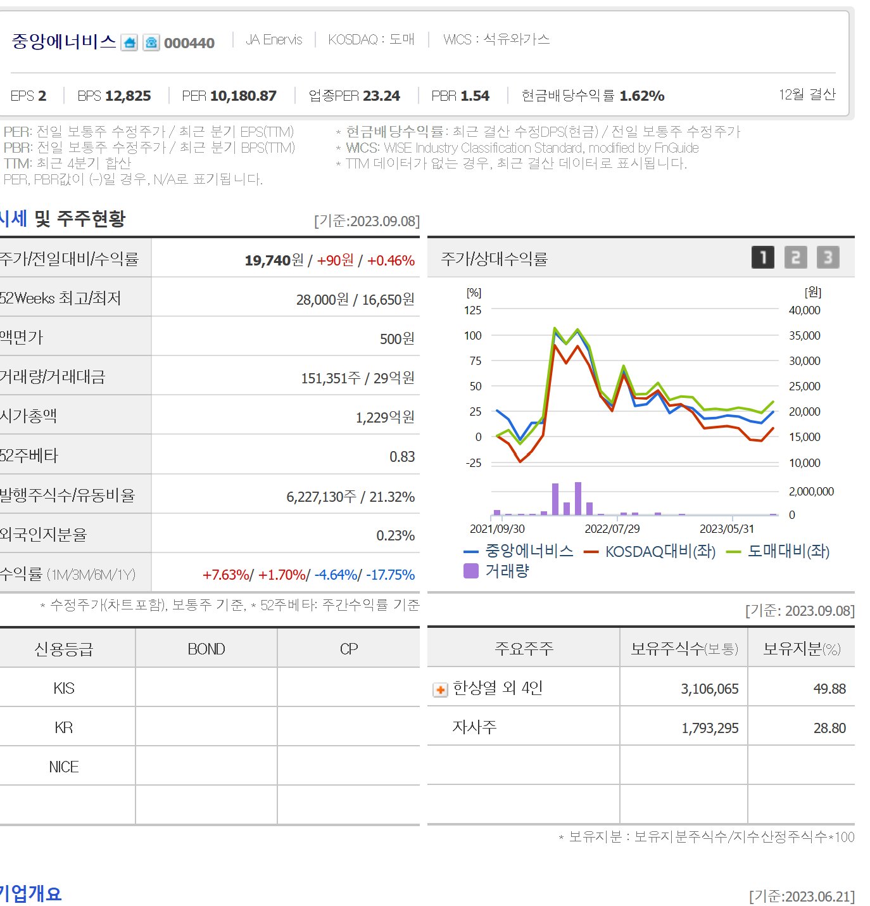Open the company homepage house icon
This screenshot has height=906, width=870.
(129, 43)
